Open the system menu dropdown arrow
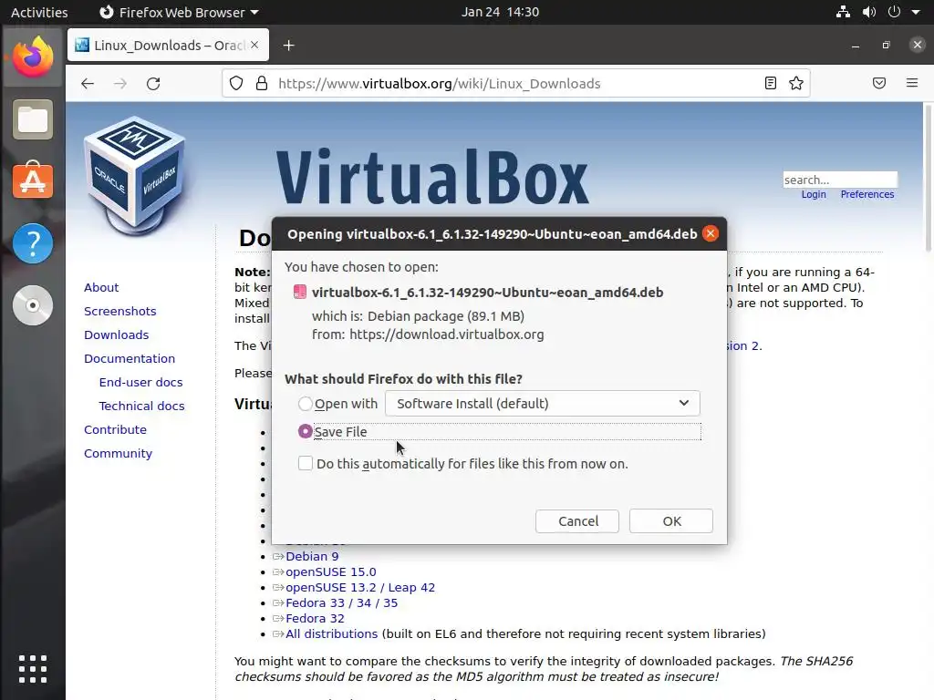Image resolution: width=934 pixels, height=700 pixels. click(x=916, y=12)
